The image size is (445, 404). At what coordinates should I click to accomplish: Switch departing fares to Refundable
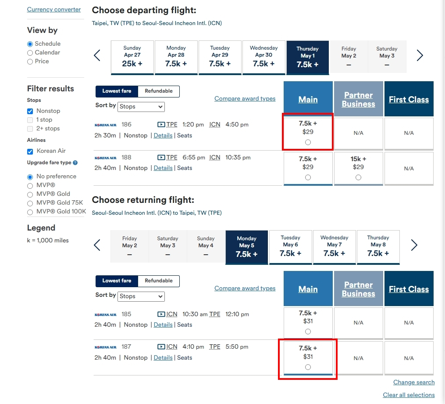click(x=158, y=91)
